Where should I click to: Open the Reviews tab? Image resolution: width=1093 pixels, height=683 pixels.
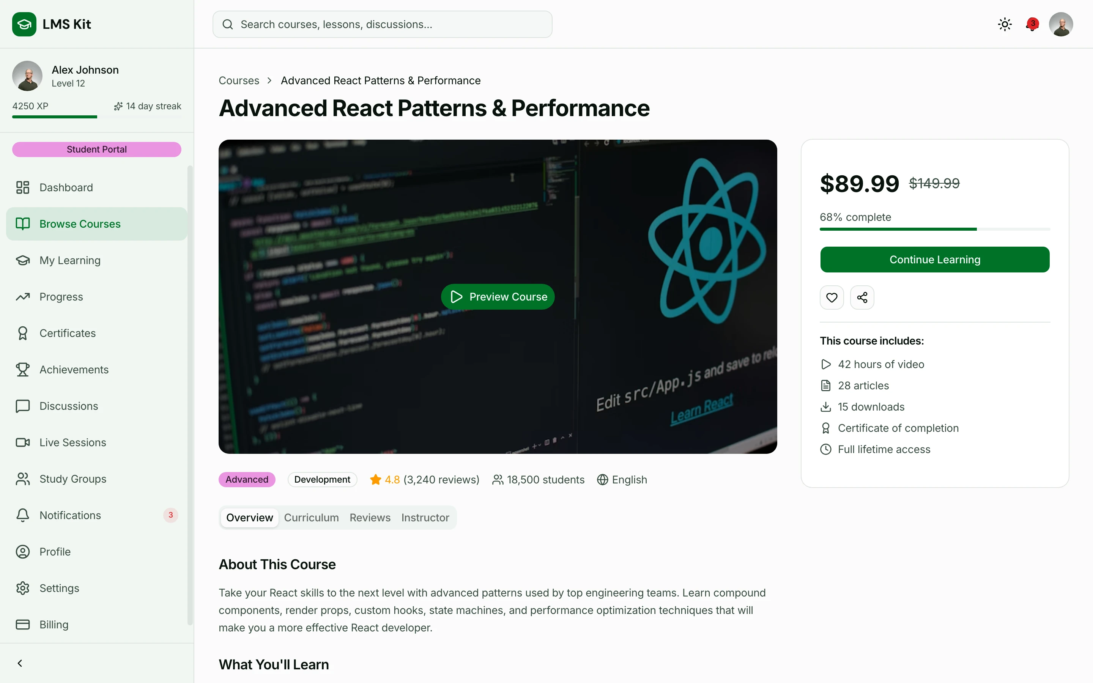click(370, 518)
